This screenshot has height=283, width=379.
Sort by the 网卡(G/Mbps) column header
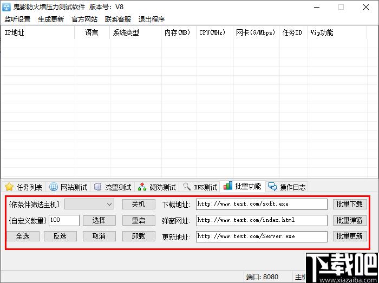coord(257,32)
